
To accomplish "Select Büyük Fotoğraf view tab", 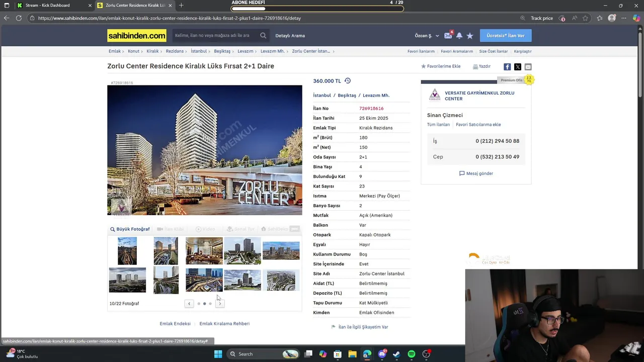I will 130,229.
